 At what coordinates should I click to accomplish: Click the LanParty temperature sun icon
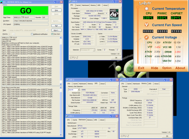(146, 9)
